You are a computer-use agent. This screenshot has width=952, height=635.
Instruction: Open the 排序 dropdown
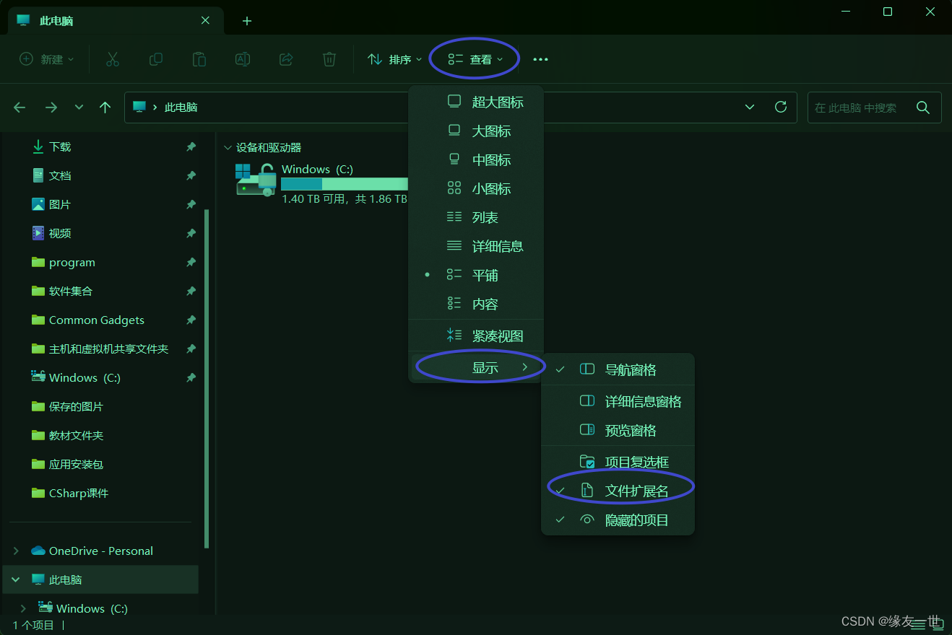tap(394, 59)
